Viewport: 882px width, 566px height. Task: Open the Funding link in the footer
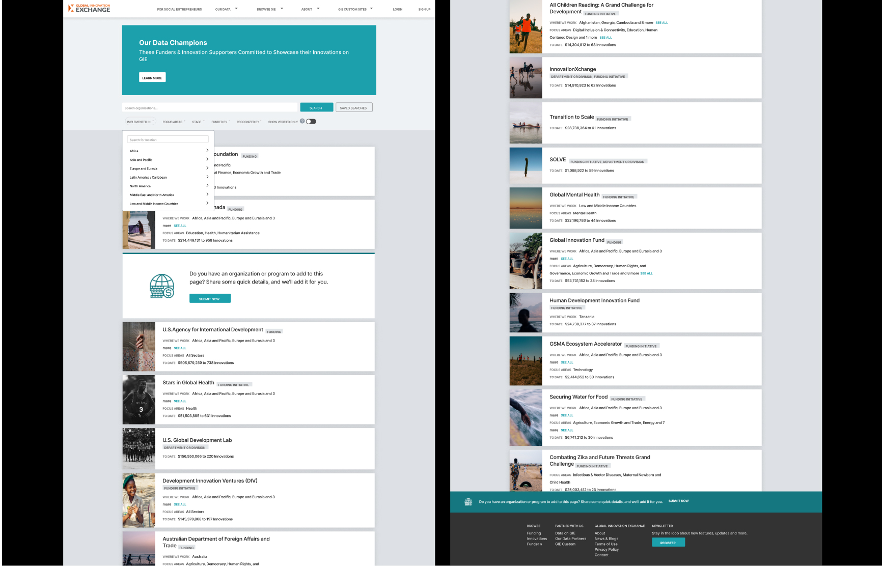point(534,533)
